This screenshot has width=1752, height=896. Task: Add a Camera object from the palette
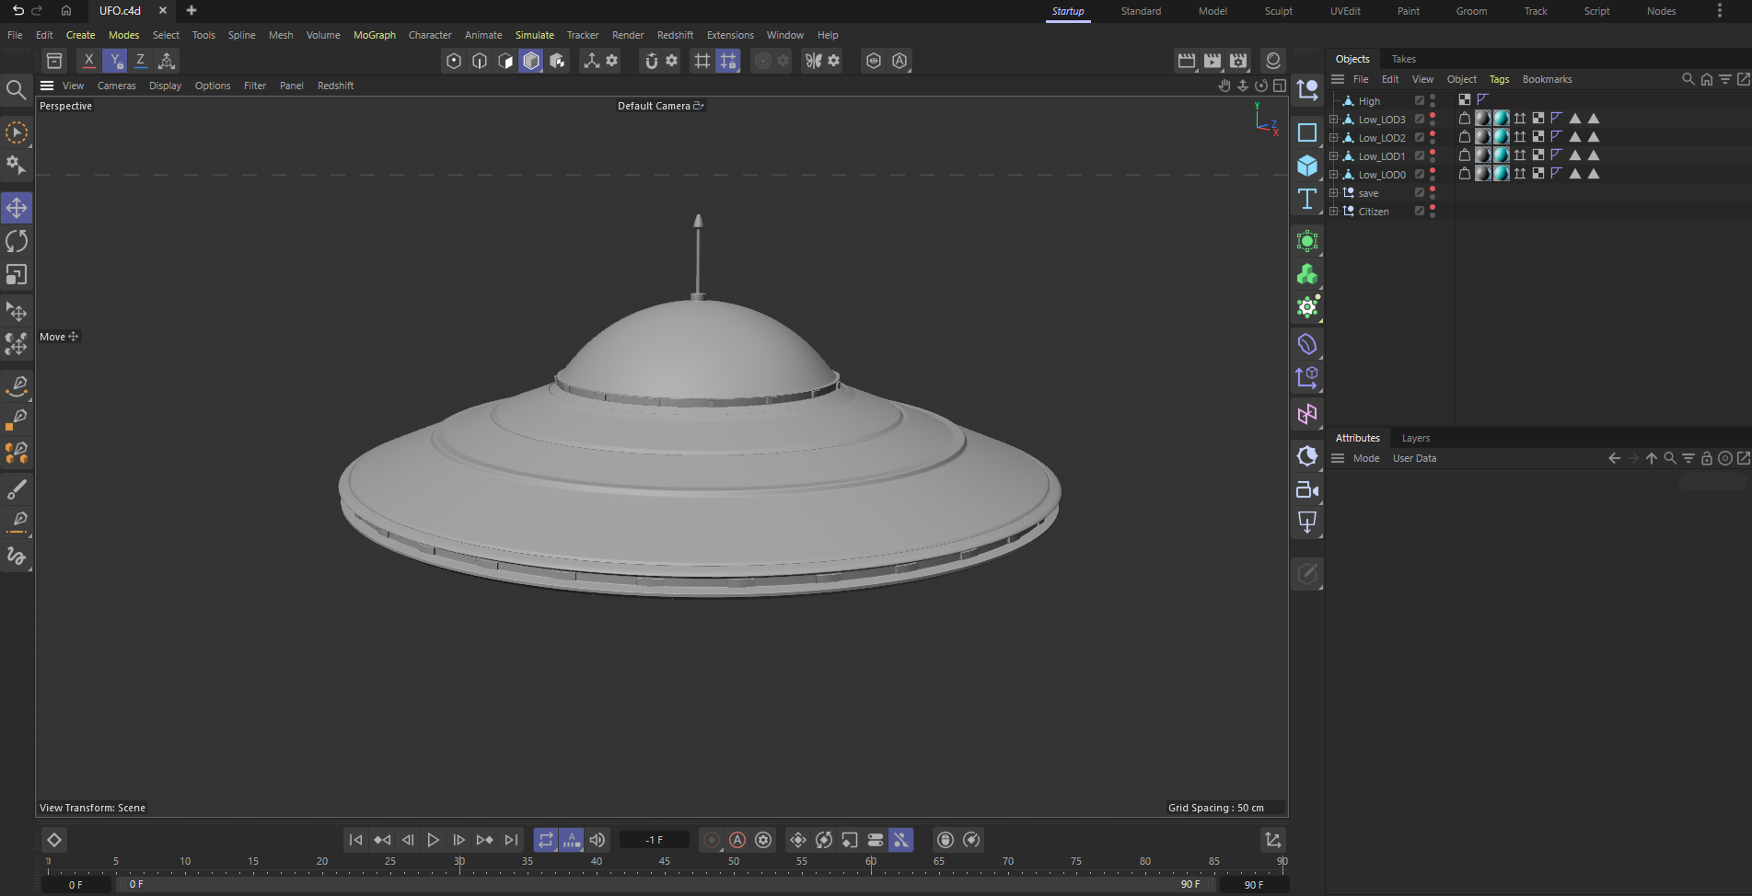click(1306, 490)
